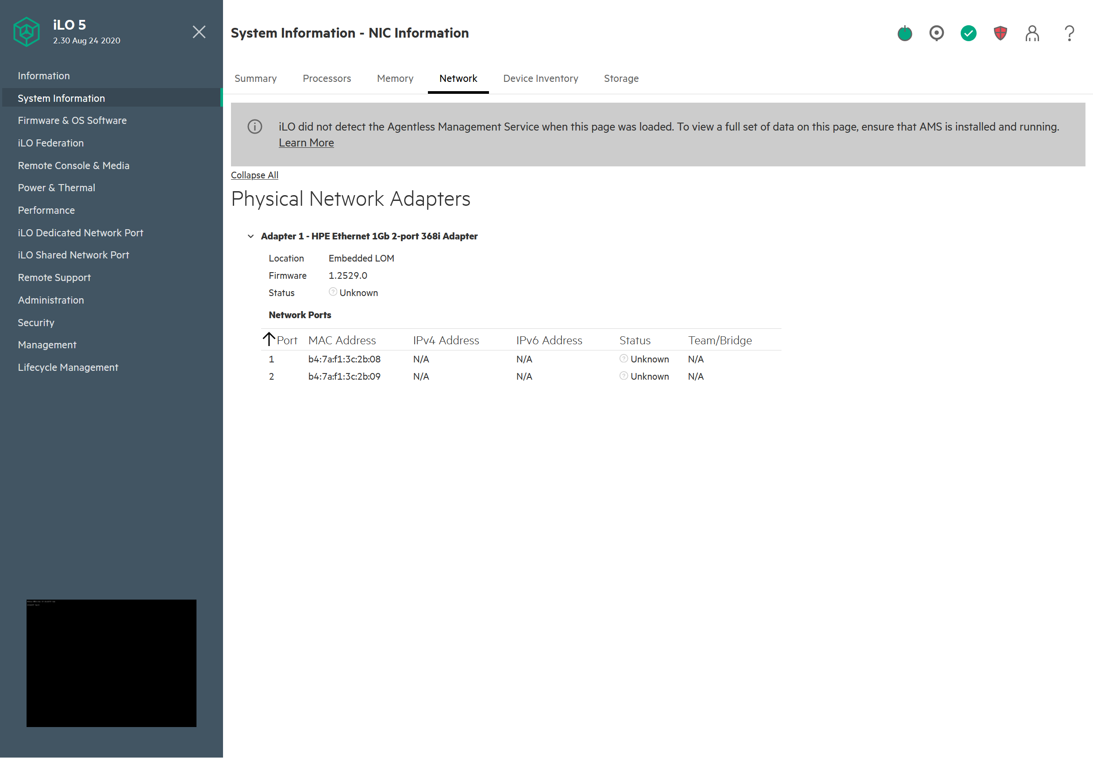Open the remote console thumbnail preview
This screenshot has height=762, width=1093.
111,662
